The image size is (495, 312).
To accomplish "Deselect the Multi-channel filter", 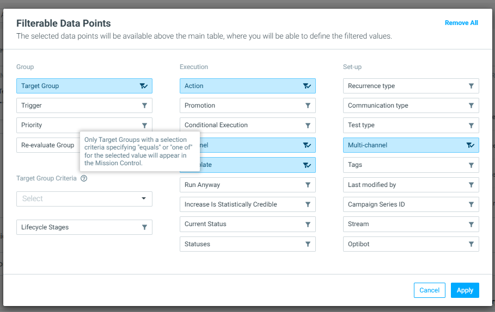I will point(411,145).
